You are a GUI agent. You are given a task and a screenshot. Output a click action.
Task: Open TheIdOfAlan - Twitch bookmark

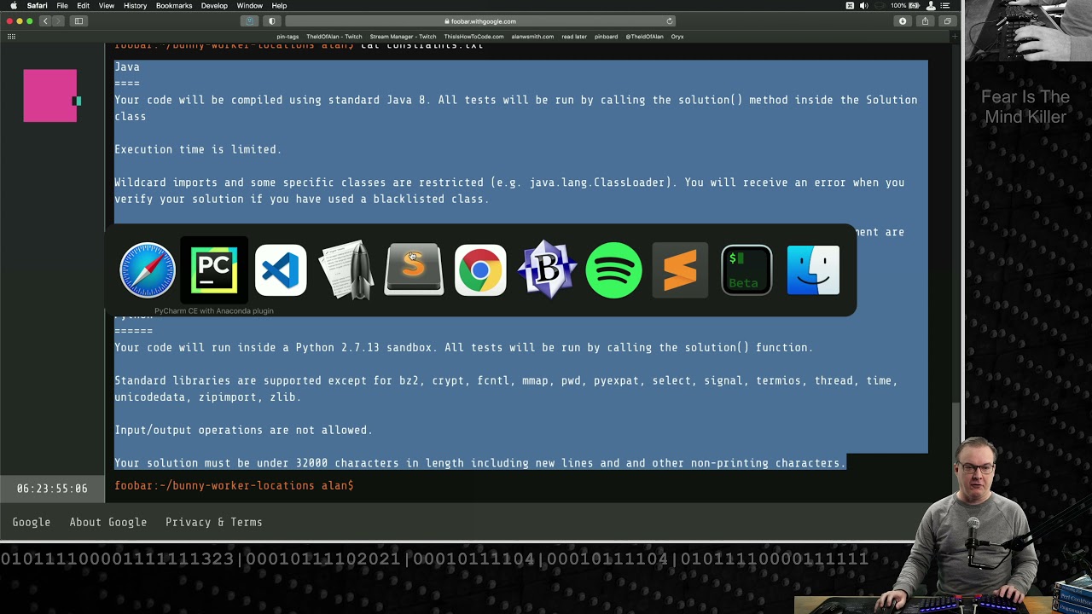point(334,37)
